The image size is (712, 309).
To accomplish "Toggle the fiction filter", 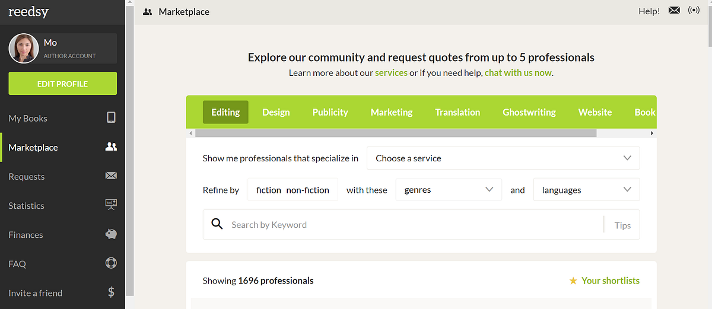I will (x=269, y=190).
